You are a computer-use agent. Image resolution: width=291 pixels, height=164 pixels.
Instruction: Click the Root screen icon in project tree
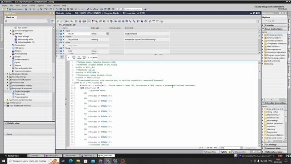point(16,28)
